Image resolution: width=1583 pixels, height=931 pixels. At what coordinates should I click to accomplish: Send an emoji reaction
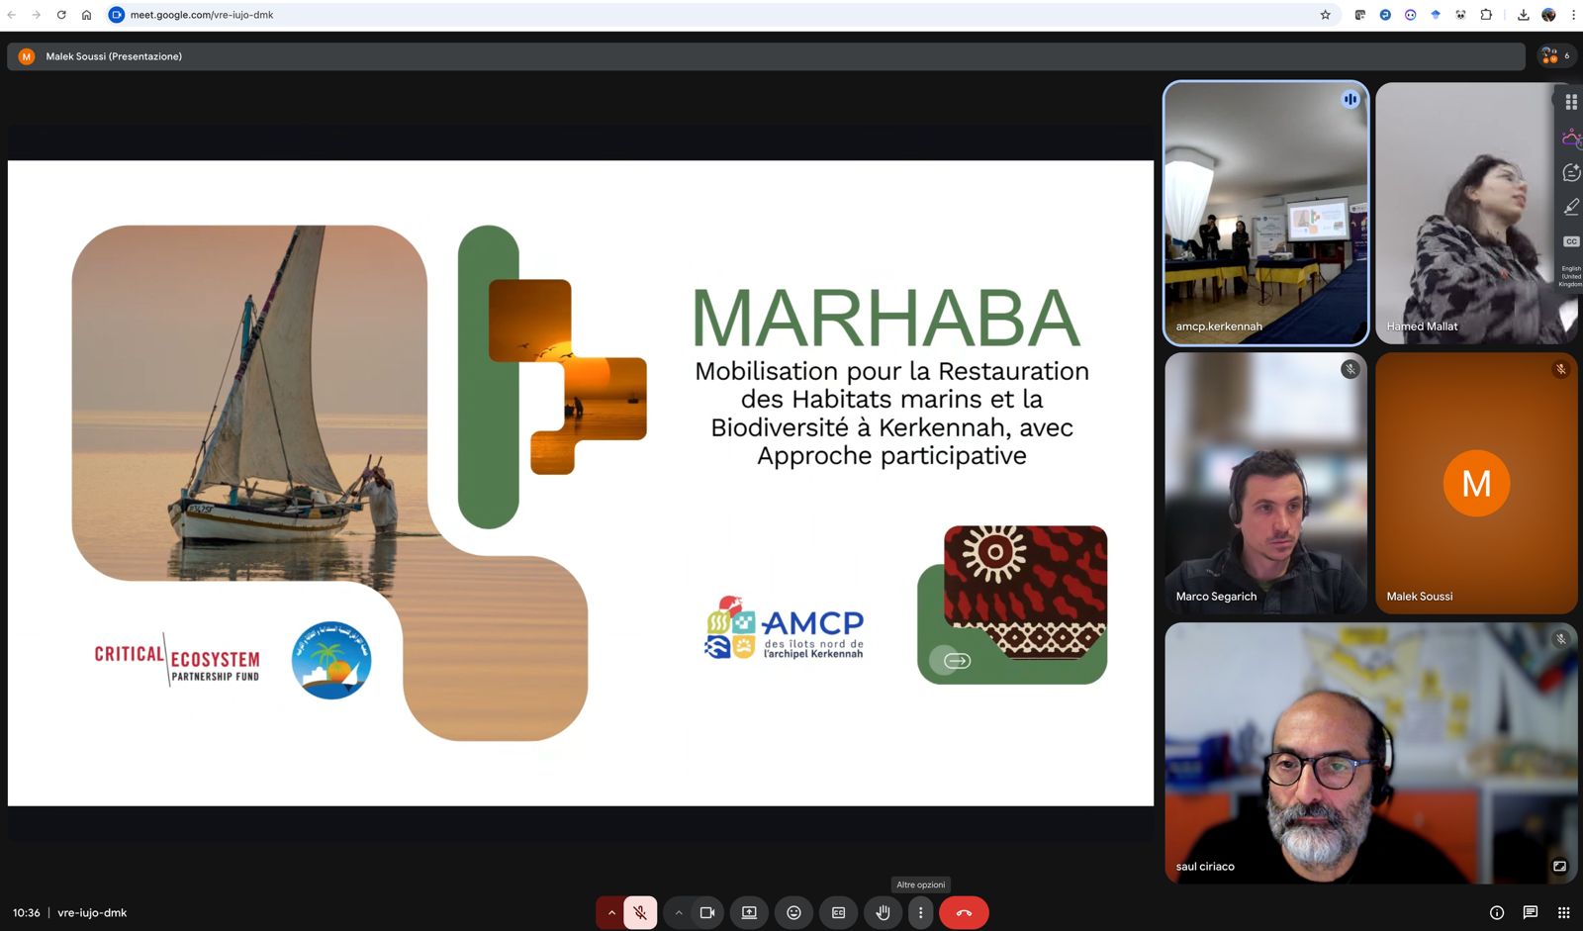793,912
